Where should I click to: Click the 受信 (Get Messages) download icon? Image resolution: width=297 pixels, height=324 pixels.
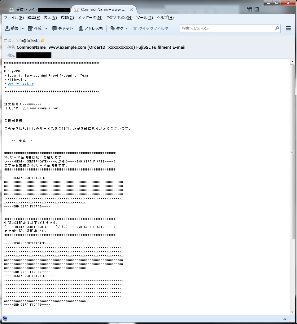[7, 29]
